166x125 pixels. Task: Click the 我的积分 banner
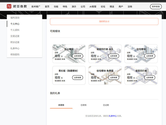104,21
